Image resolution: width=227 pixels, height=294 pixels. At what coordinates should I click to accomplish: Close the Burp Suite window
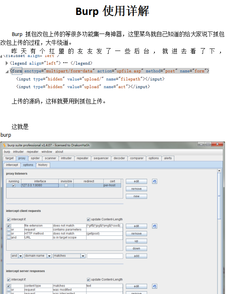click(x=217, y=144)
